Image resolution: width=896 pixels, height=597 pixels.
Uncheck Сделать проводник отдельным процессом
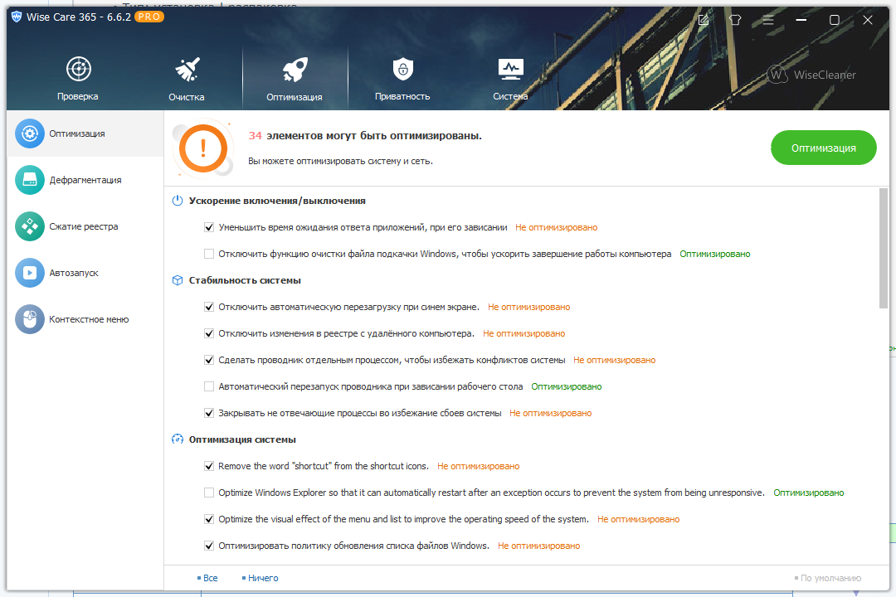209,360
